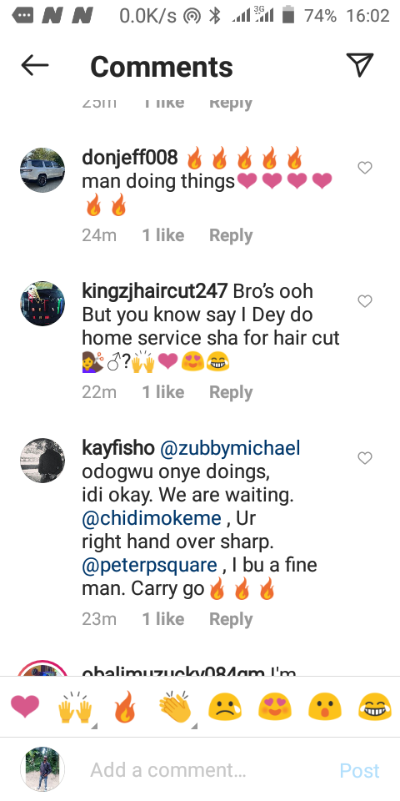Reply to kayfisho's comment
This screenshot has height=801, width=400.
(x=231, y=618)
